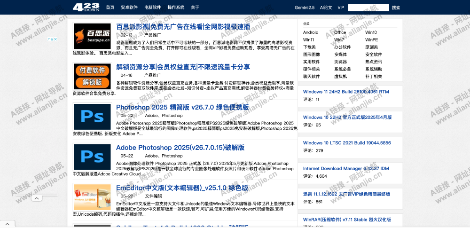The width and height of the screenshot is (470, 228).
Task: Click the 付费软件 解锁版 thumbnail
Action: pyautogui.click(x=92, y=77)
